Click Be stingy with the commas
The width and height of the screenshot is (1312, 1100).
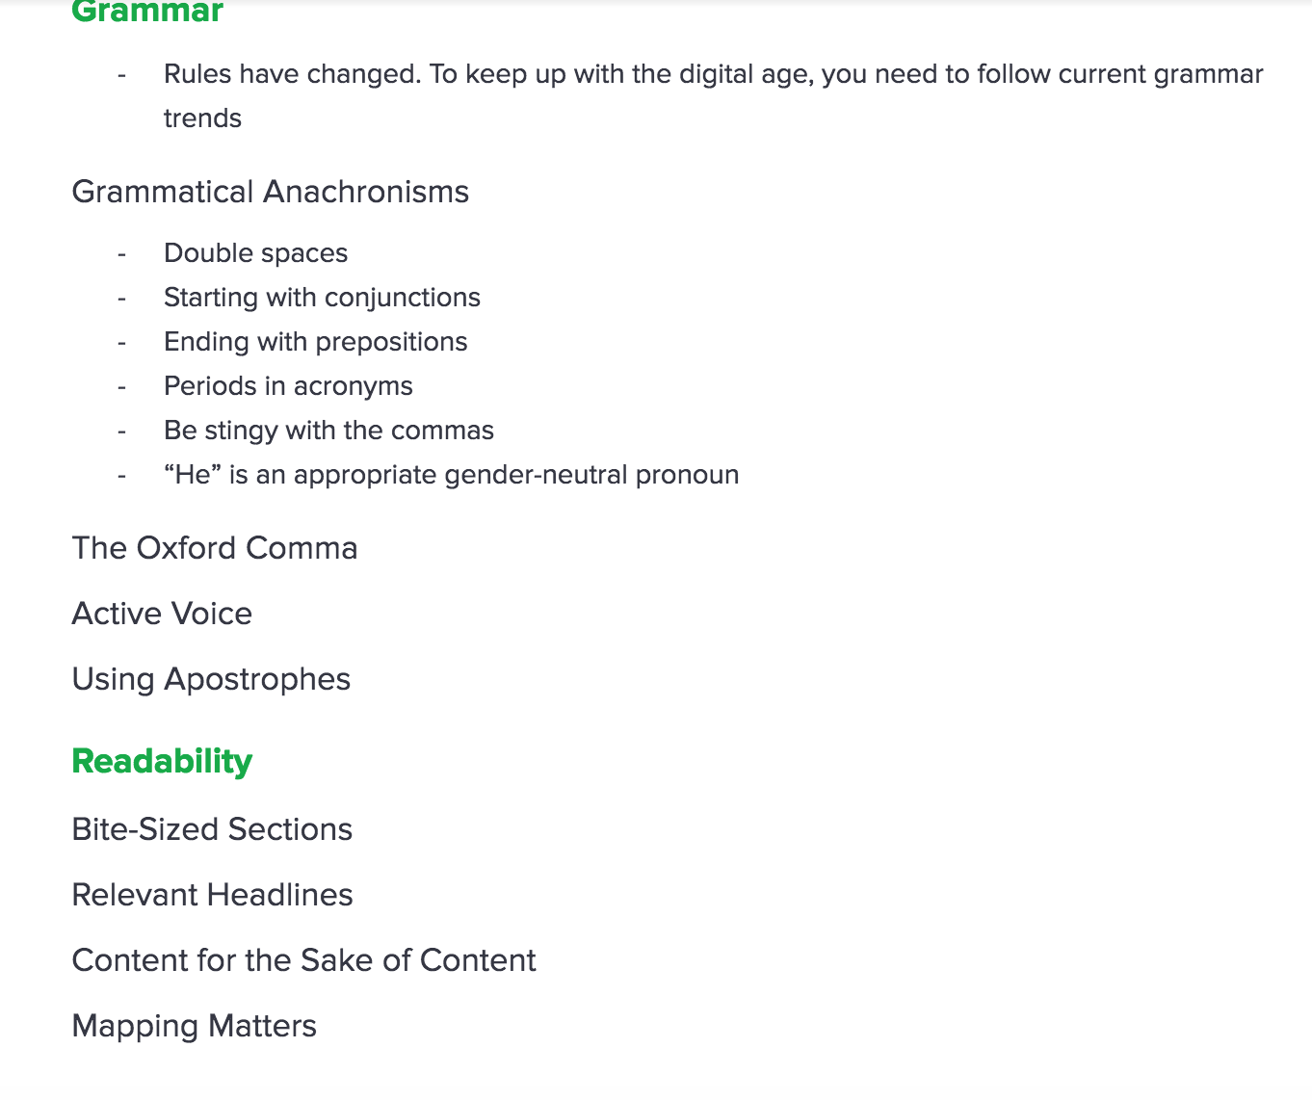[328, 431]
